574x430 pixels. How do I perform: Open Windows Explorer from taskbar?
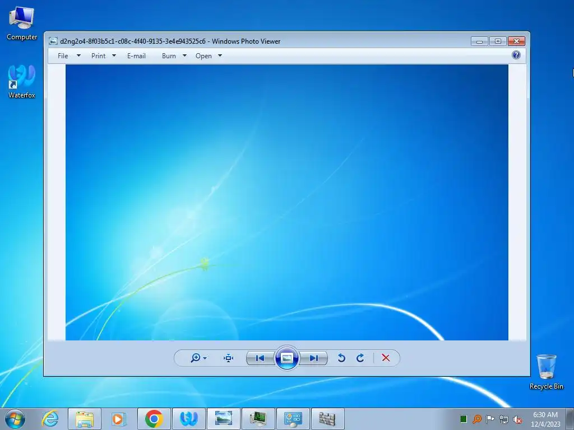point(85,419)
